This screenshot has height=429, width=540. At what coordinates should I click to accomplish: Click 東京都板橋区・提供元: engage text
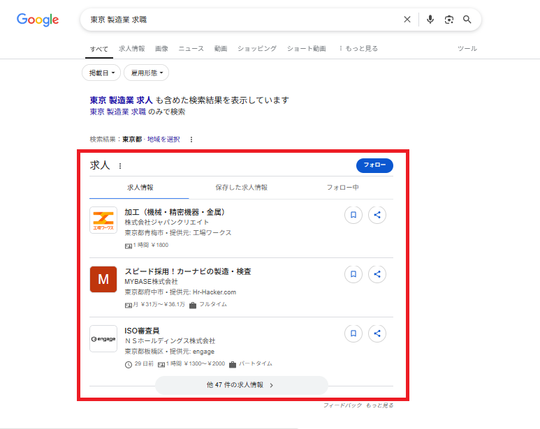pyautogui.click(x=170, y=352)
